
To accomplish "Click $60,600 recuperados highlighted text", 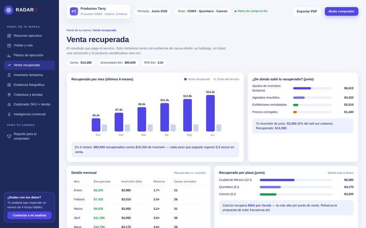I will tap(109, 147).
